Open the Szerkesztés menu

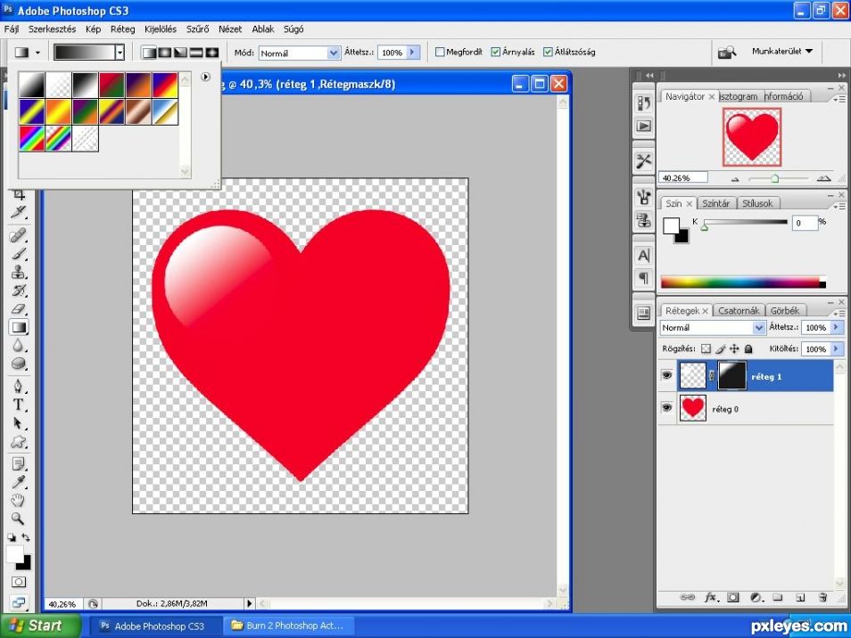[52, 29]
